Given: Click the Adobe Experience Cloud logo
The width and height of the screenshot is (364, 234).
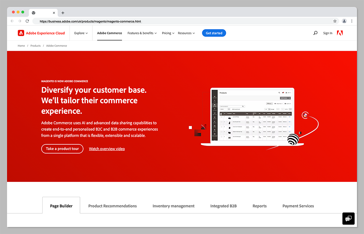Looking at the screenshot, I should [41, 33].
